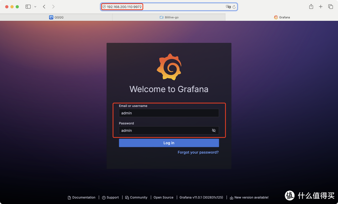The height and width of the screenshot is (204, 338).
Task: Toggle password visibility eye icon
Action: (x=214, y=130)
